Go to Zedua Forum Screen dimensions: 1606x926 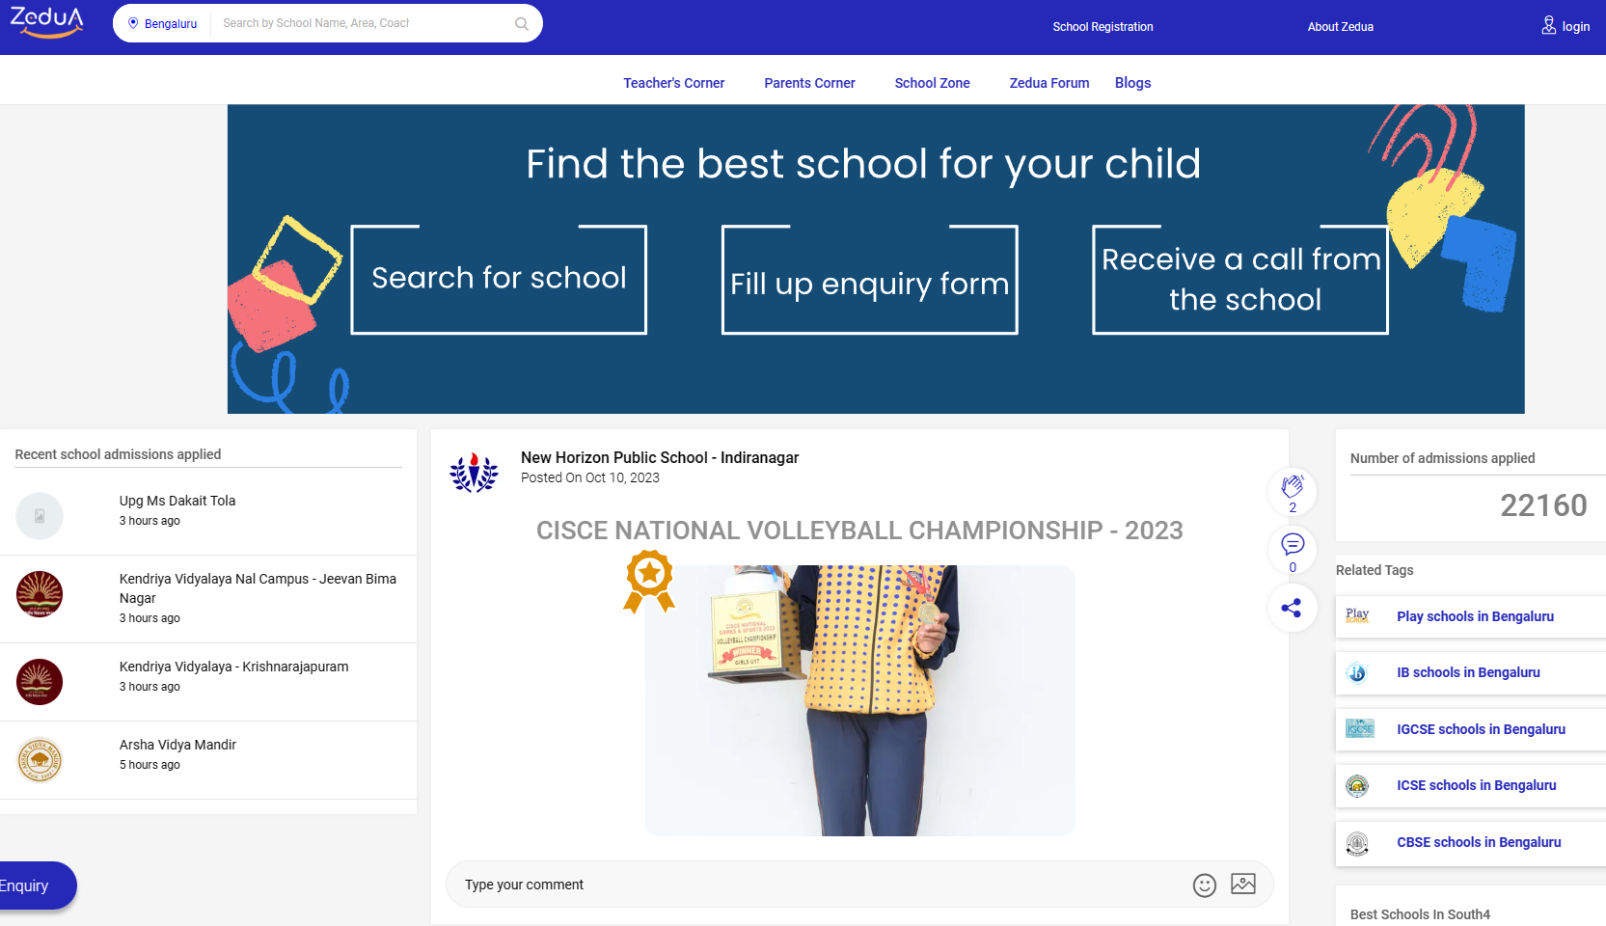pyautogui.click(x=1048, y=83)
